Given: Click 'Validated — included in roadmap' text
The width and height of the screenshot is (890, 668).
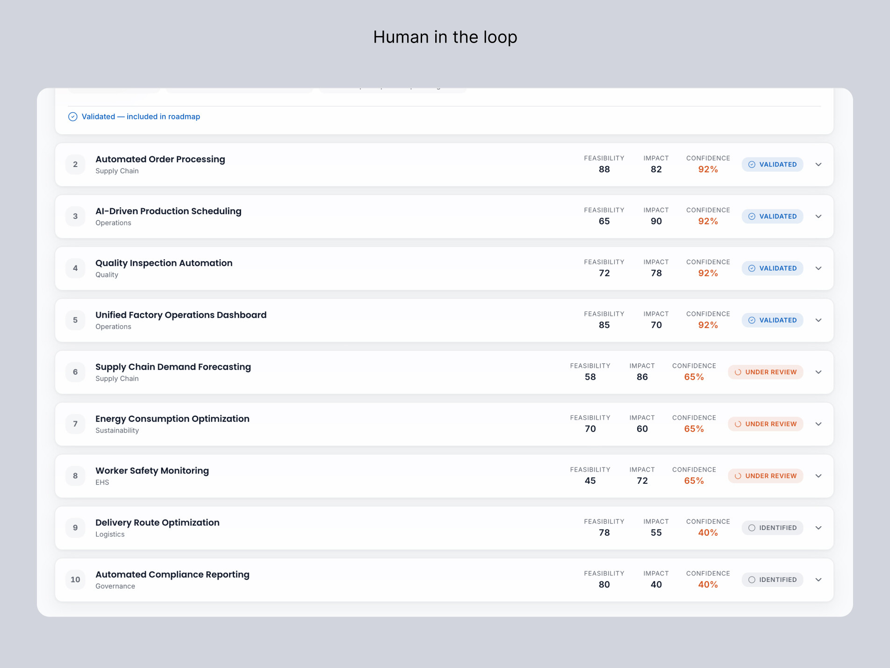Looking at the screenshot, I should coord(141,117).
